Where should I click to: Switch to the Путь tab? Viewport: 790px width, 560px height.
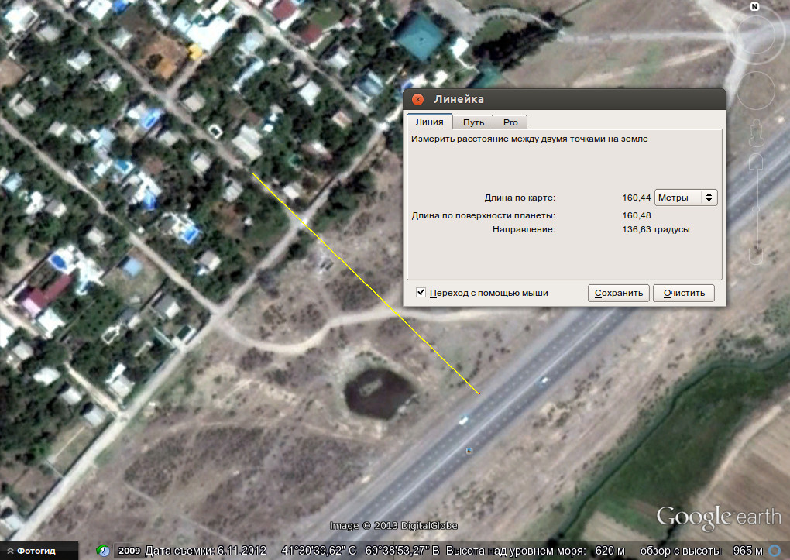(x=473, y=122)
